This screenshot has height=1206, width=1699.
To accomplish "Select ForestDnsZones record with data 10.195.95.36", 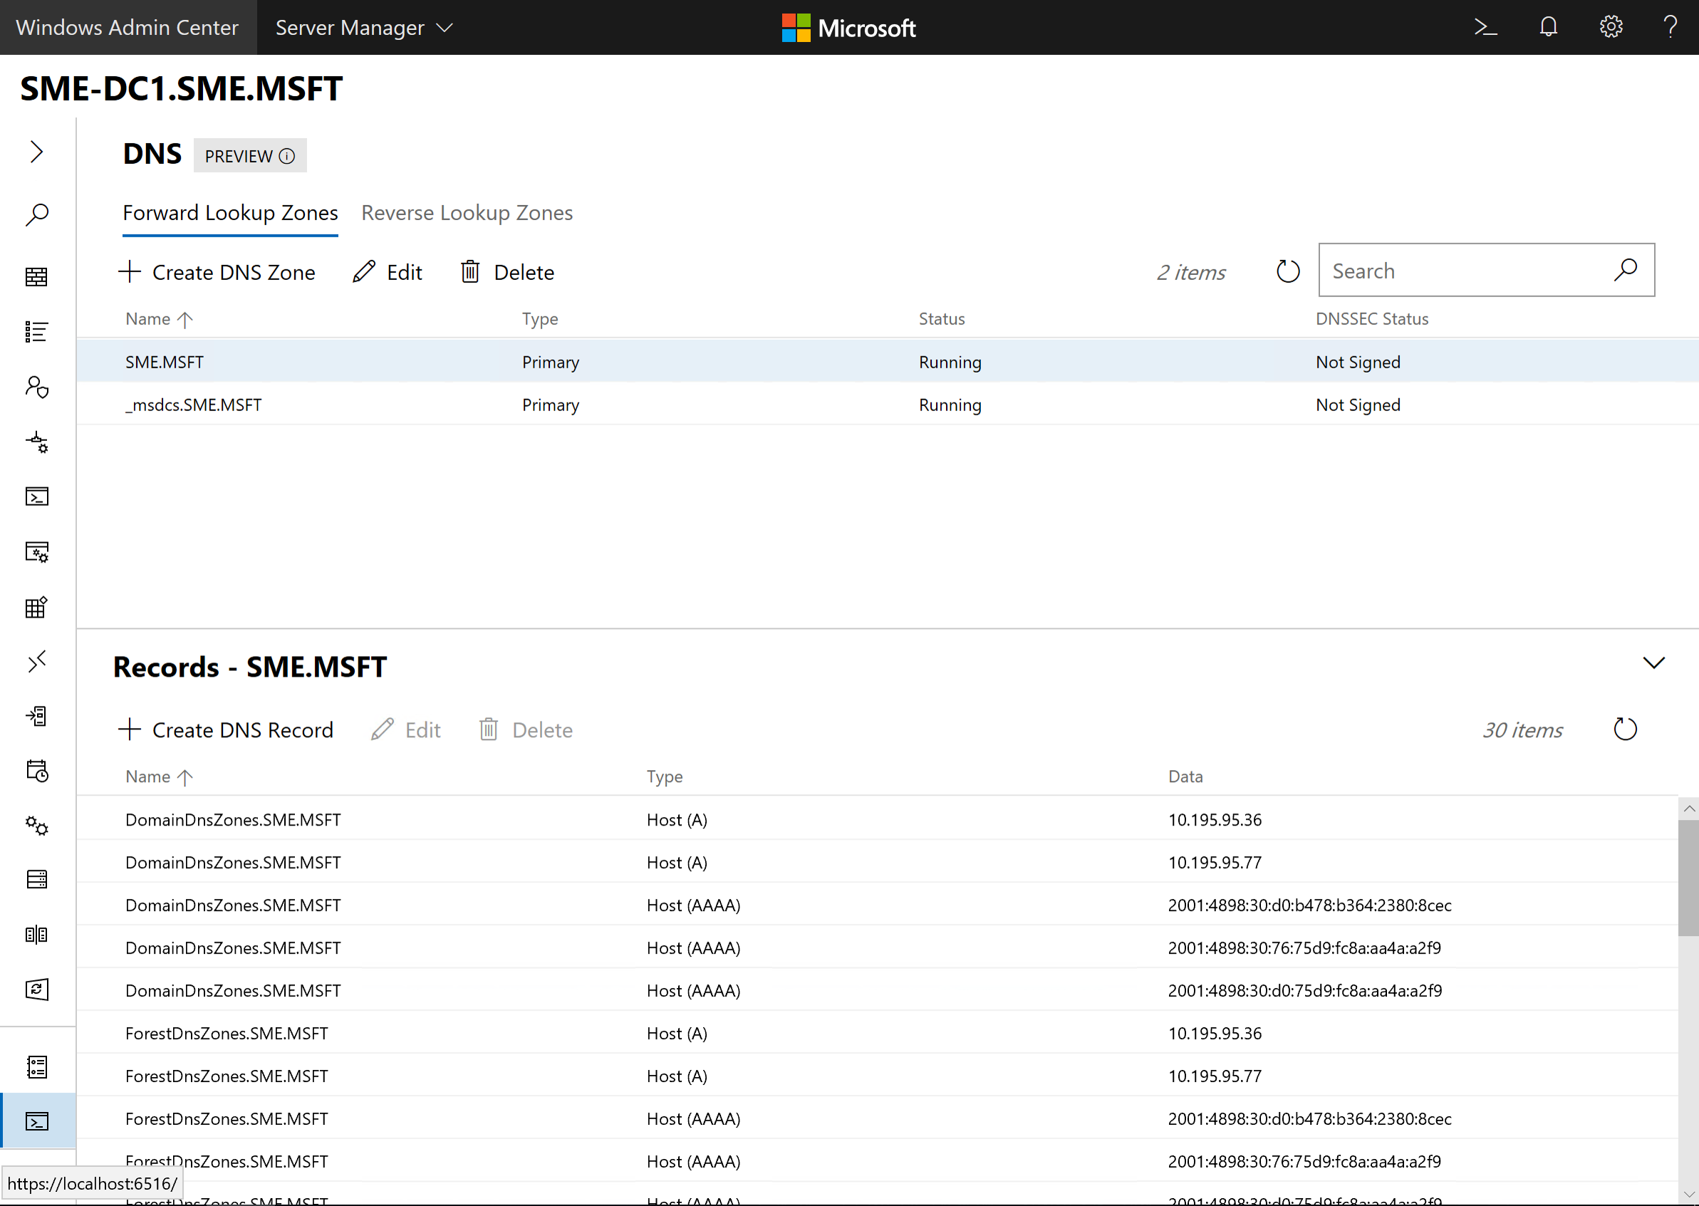I will coord(877,1033).
